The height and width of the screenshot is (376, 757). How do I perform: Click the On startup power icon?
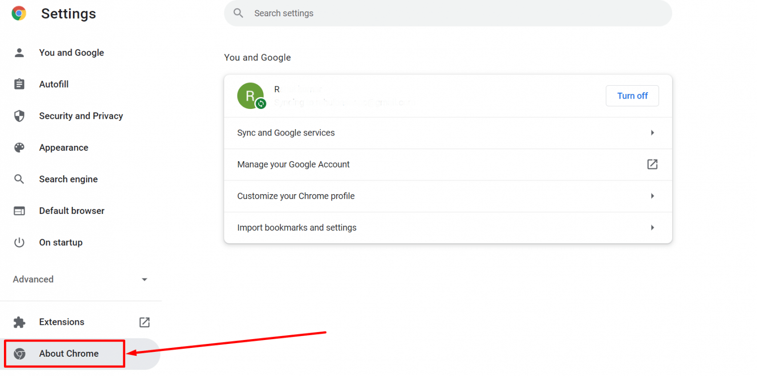19,242
